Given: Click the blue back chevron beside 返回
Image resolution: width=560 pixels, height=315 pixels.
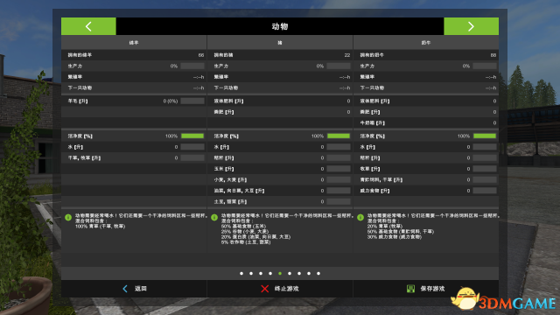Looking at the screenshot, I should (x=125, y=289).
